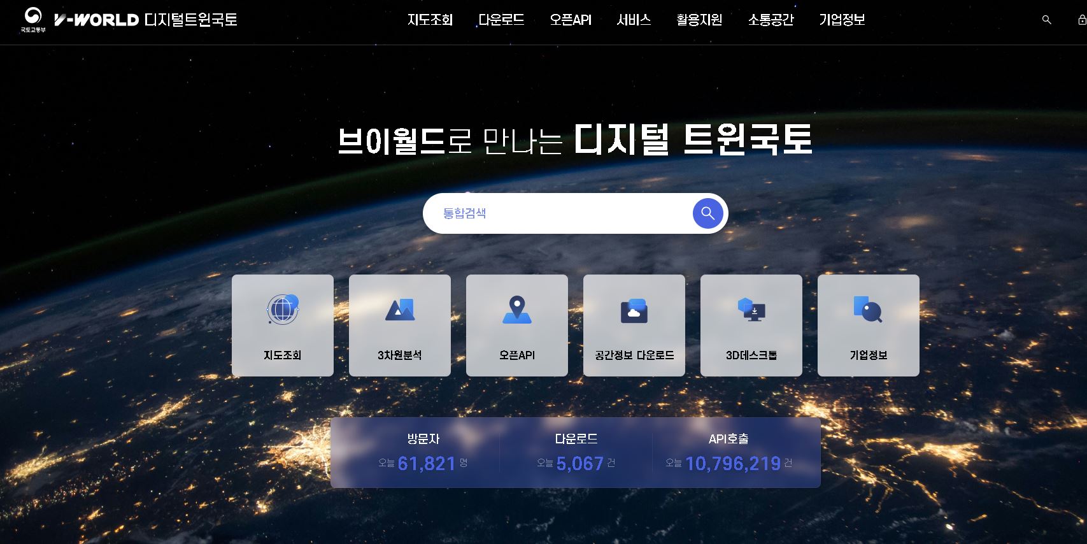Screen dimensions: 1087x544
Task: Open the 활용지원 menu
Action: point(699,20)
